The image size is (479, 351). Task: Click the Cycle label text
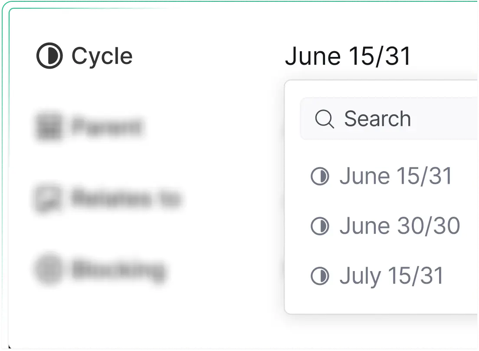[x=102, y=56]
